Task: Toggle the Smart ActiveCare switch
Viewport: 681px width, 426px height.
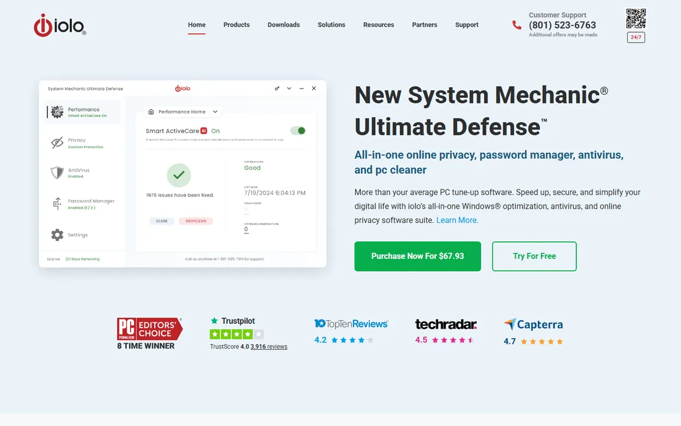Action: point(298,131)
